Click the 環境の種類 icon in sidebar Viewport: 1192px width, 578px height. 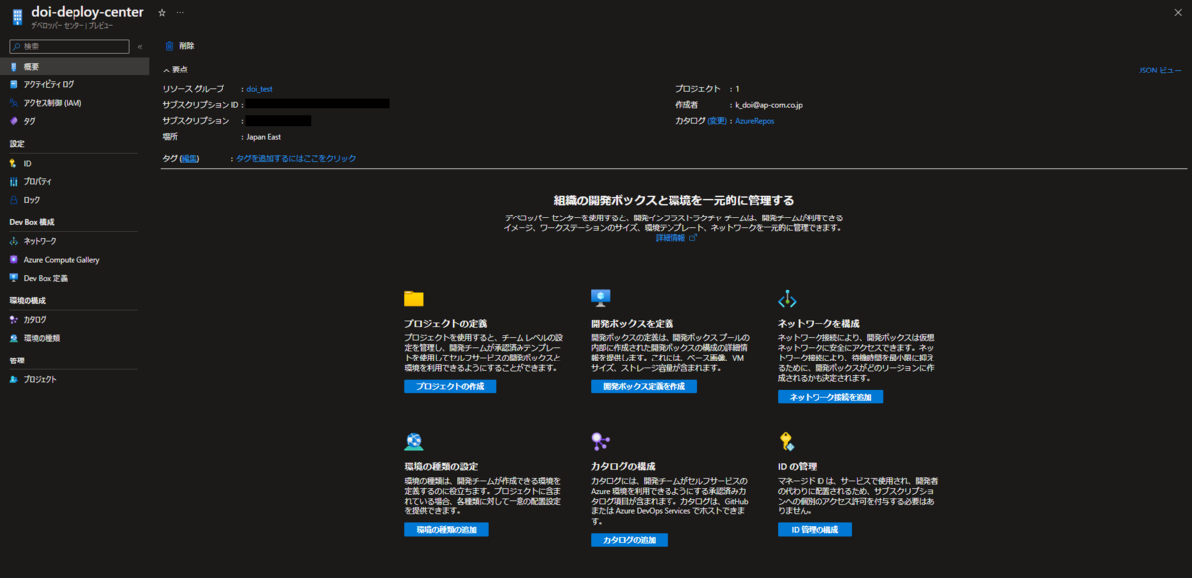coord(14,338)
